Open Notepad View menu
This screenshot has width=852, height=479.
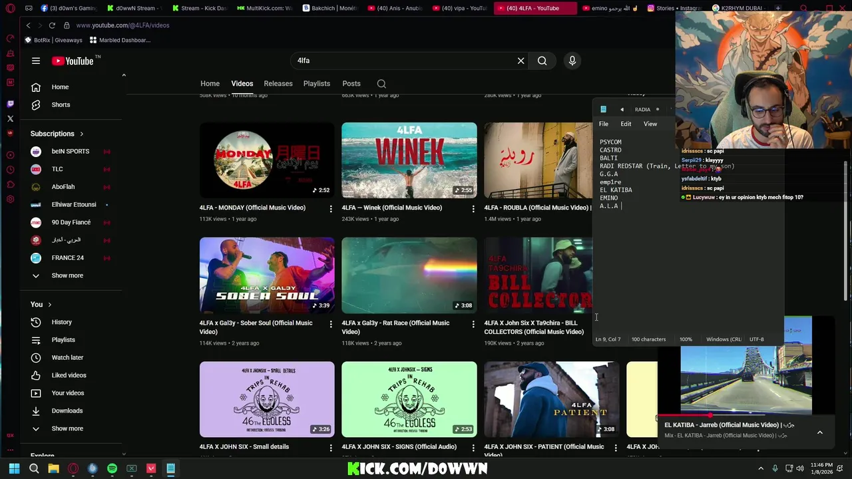650,124
